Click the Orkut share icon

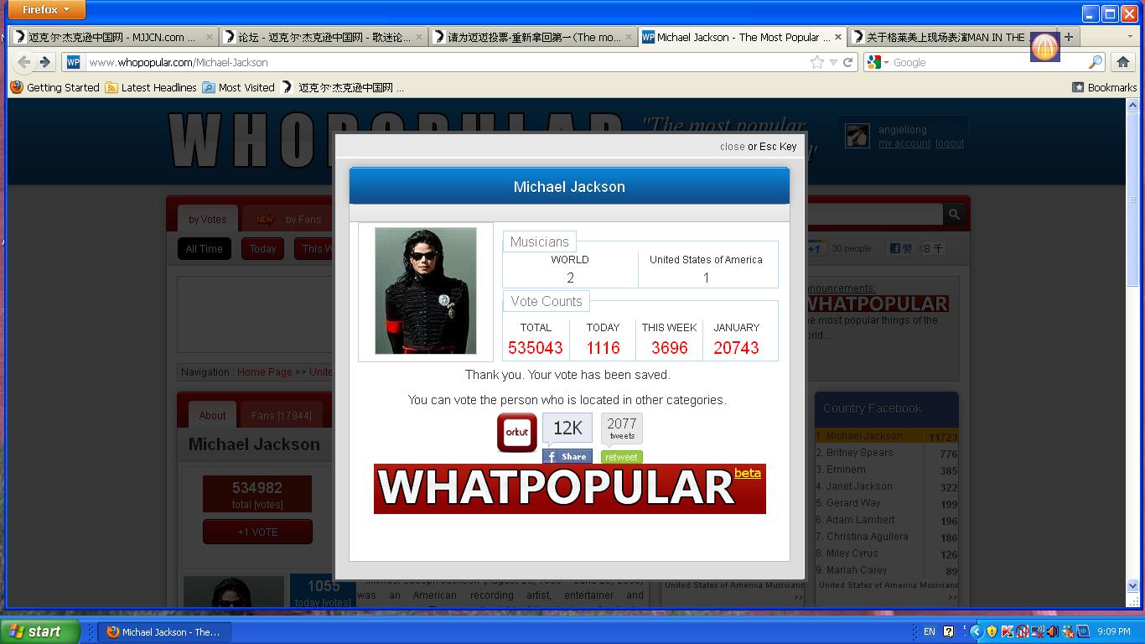[x=516, y=433]
